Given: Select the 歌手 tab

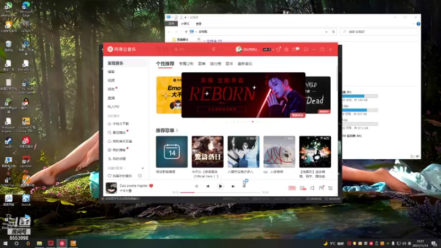Looking at the screenshot, I should tap(229, 64).
